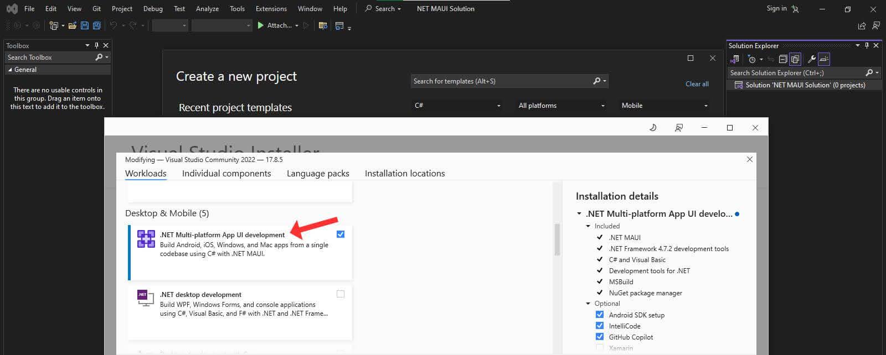Collapse the General group in Toolbox
Viewport: 886px width, 355px height.
(10, 70)
